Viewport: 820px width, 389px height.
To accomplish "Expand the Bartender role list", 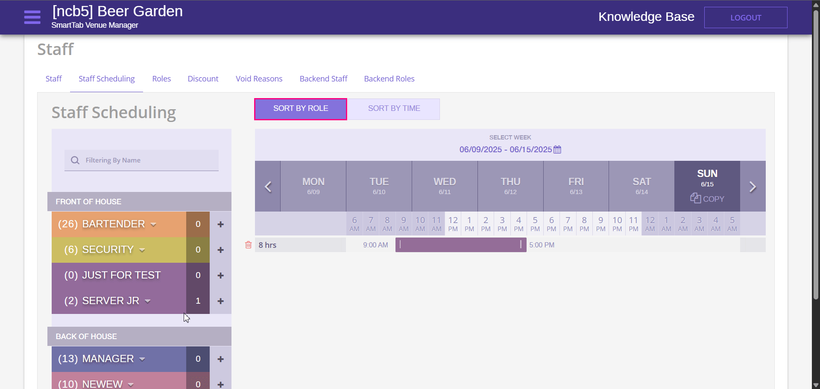I will 153,224.
